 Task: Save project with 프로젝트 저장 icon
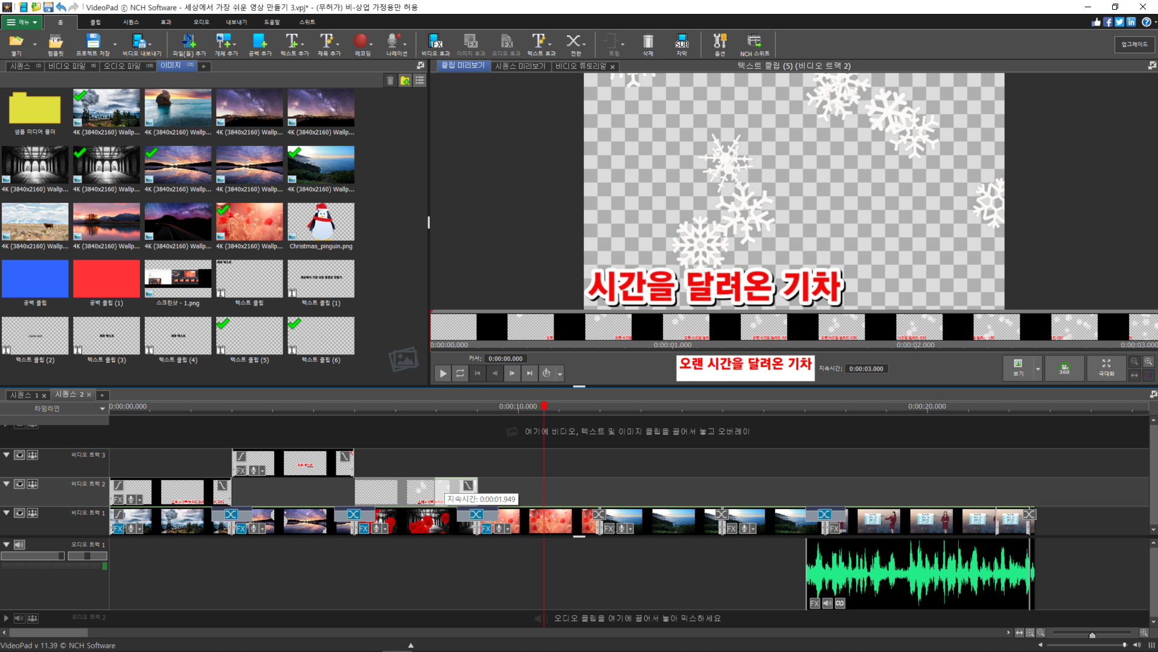[x=93, y=45]
